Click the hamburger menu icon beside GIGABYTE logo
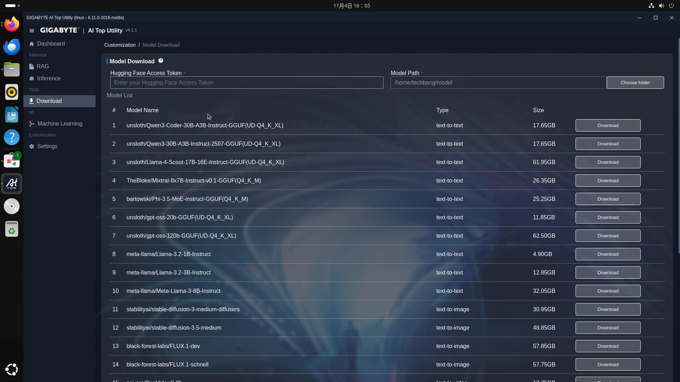This screenshot has height=382, width=680. (x=32, y=31)
